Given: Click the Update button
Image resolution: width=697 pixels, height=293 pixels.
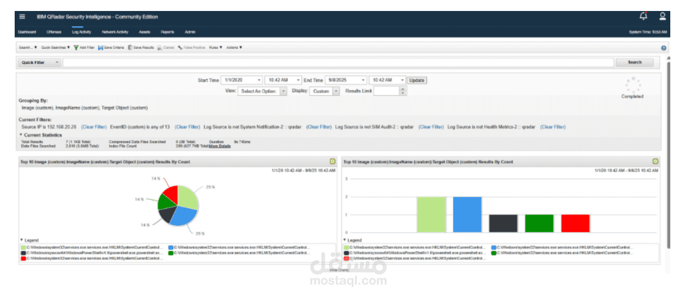Looking at the screenshot, I should pyautogui.click(x=417, y=80).
